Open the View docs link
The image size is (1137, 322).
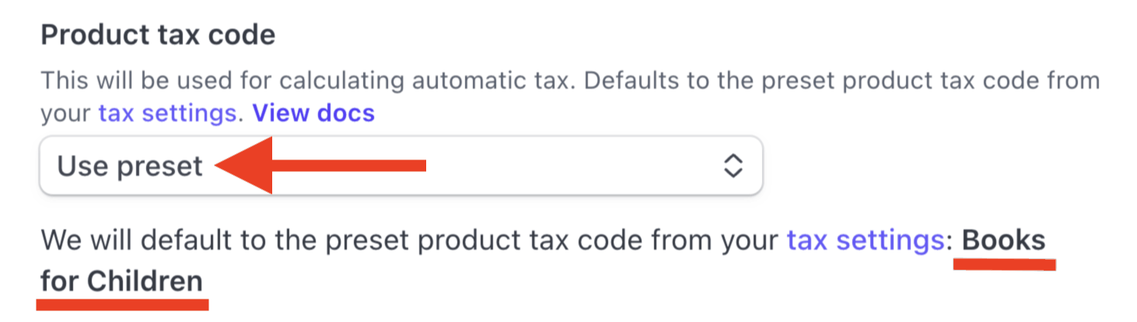point(313,114)
